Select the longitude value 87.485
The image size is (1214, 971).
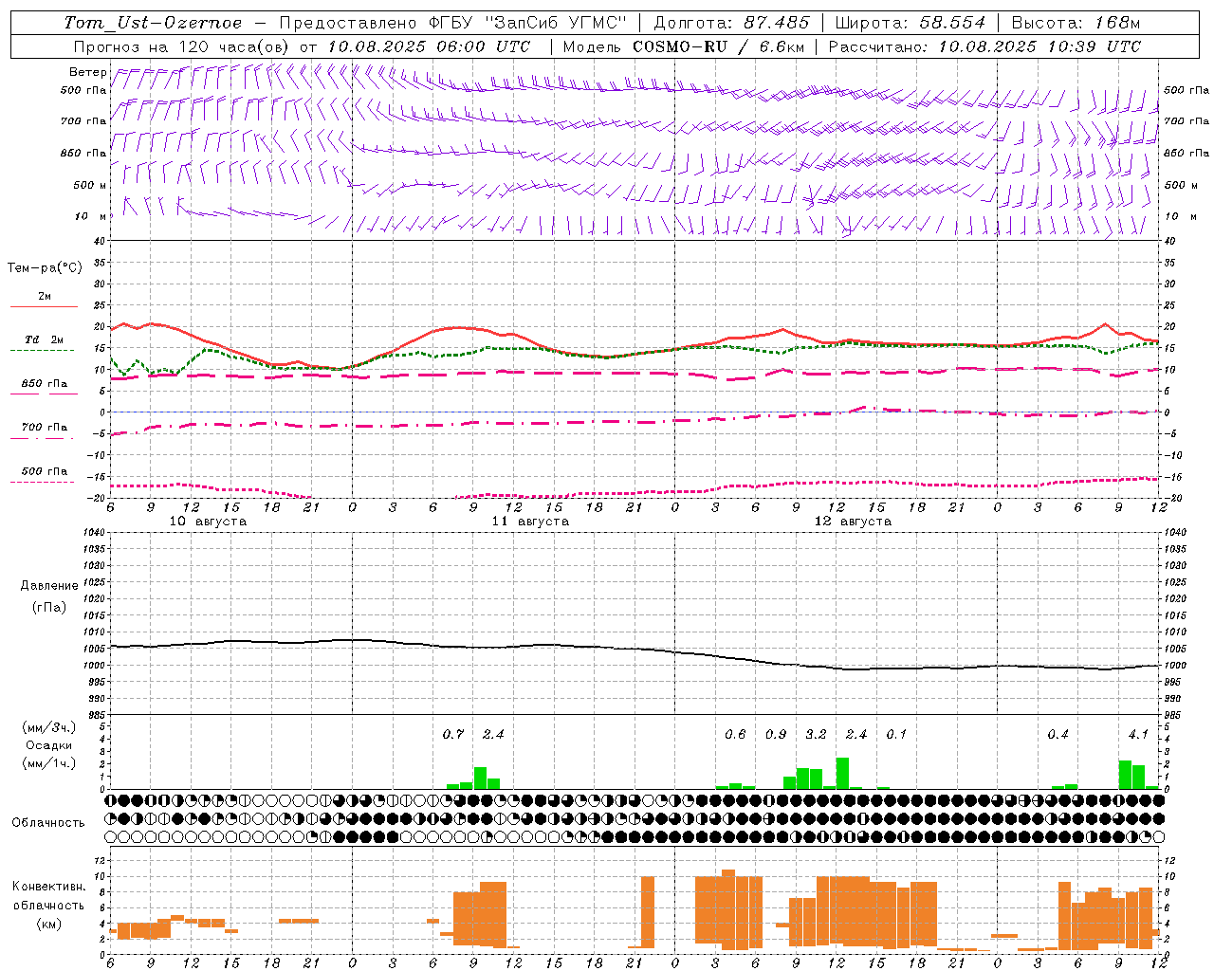pos(777,23)
